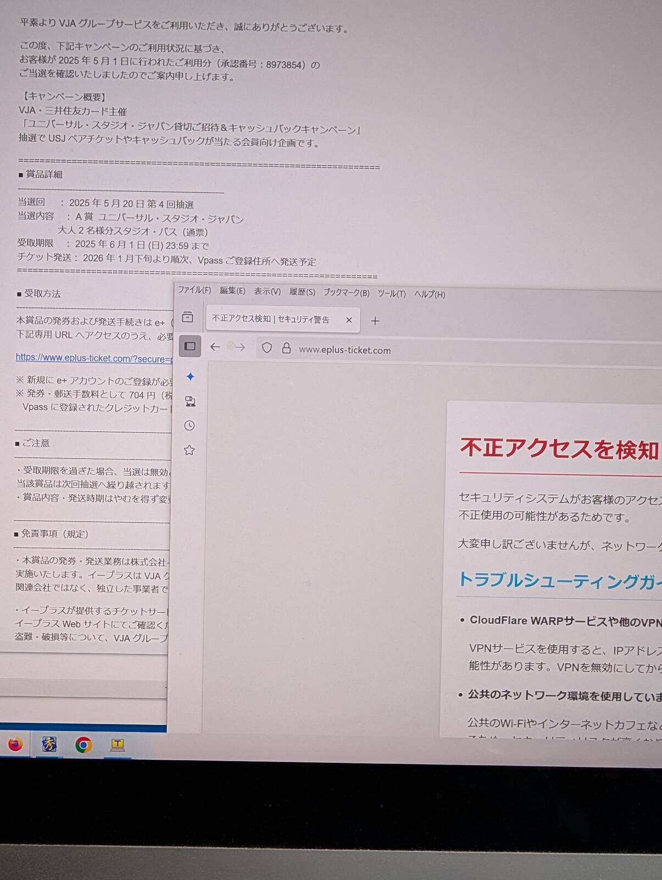This screenshot has height=880, width=662.
Task: Click the Hidemaru 秀 icon in taskbar
Action: pyautogui.click(x=49, y=745)
